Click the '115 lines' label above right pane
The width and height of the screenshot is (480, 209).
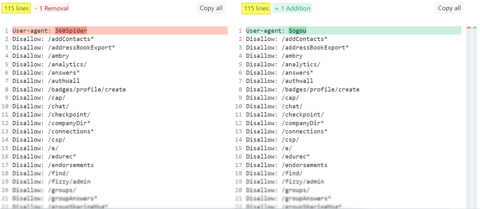(256, 9)
